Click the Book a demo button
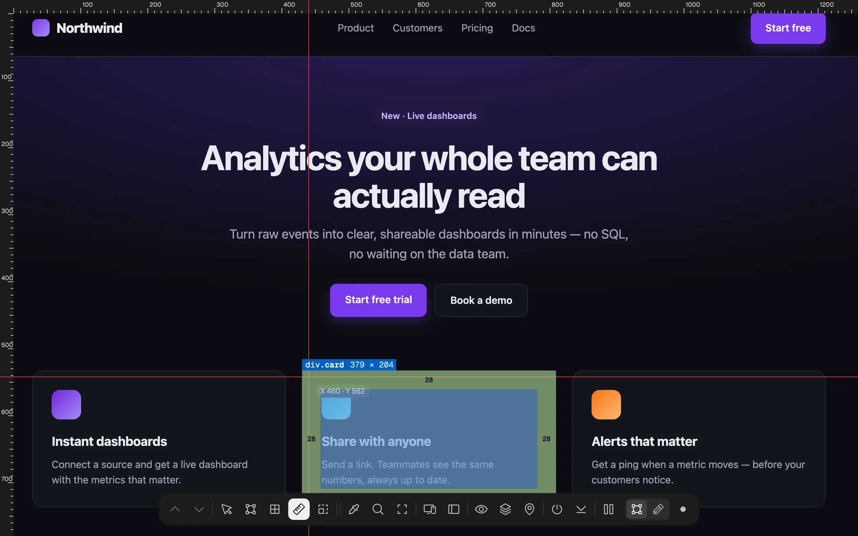The width and height of the screenshot is (858, 536). 481,300
